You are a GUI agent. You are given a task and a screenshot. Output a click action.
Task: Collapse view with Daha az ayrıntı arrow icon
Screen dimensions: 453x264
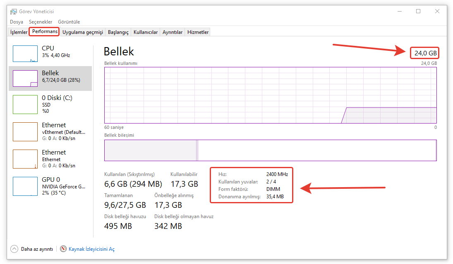[x=14, y=249]
